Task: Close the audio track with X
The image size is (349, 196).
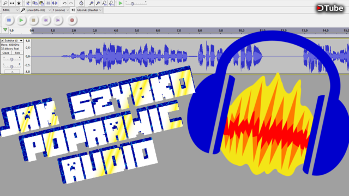Action: 2,41
